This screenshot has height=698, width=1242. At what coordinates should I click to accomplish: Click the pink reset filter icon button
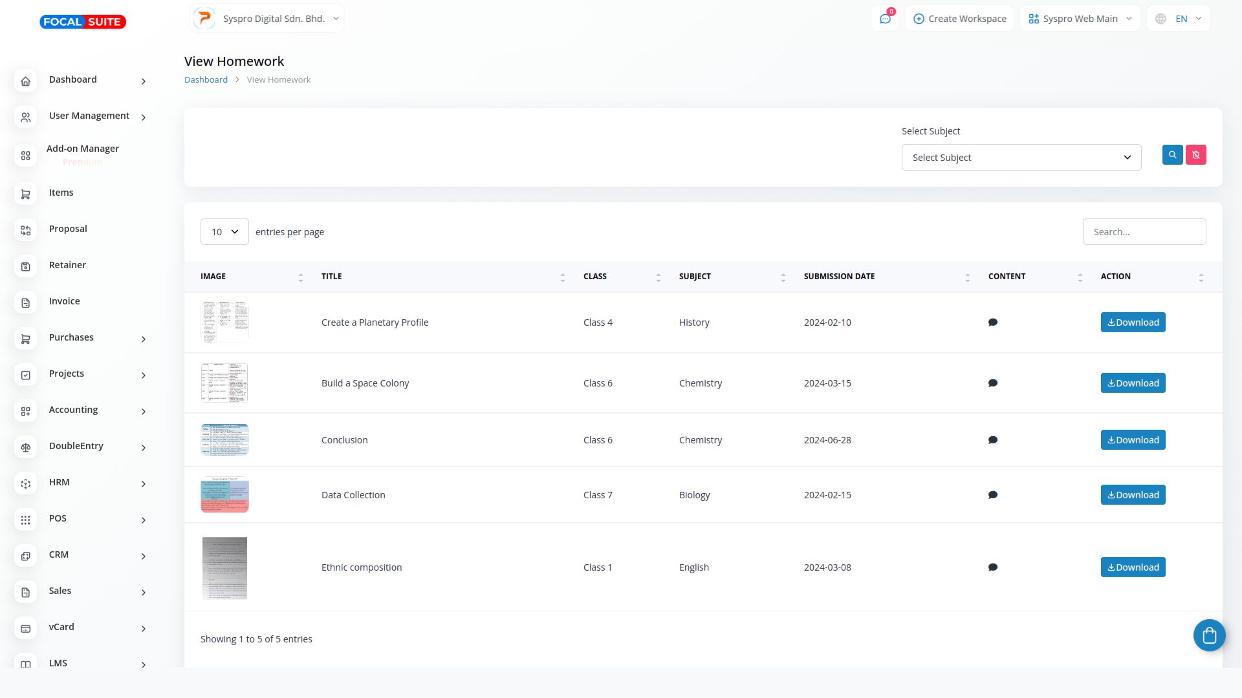click(x=1195, y=155)
